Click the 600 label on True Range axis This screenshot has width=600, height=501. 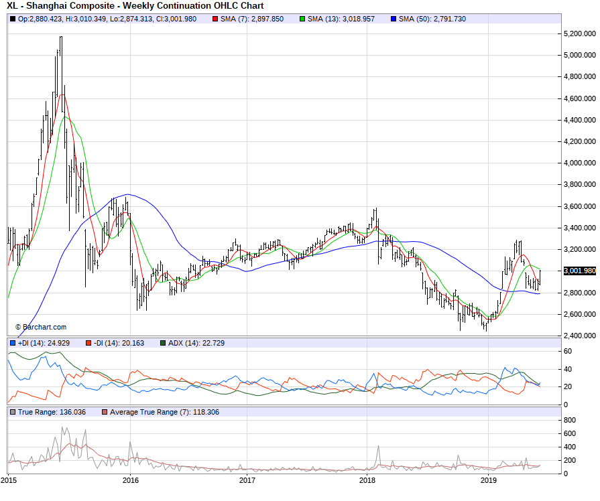coord(570,433)
